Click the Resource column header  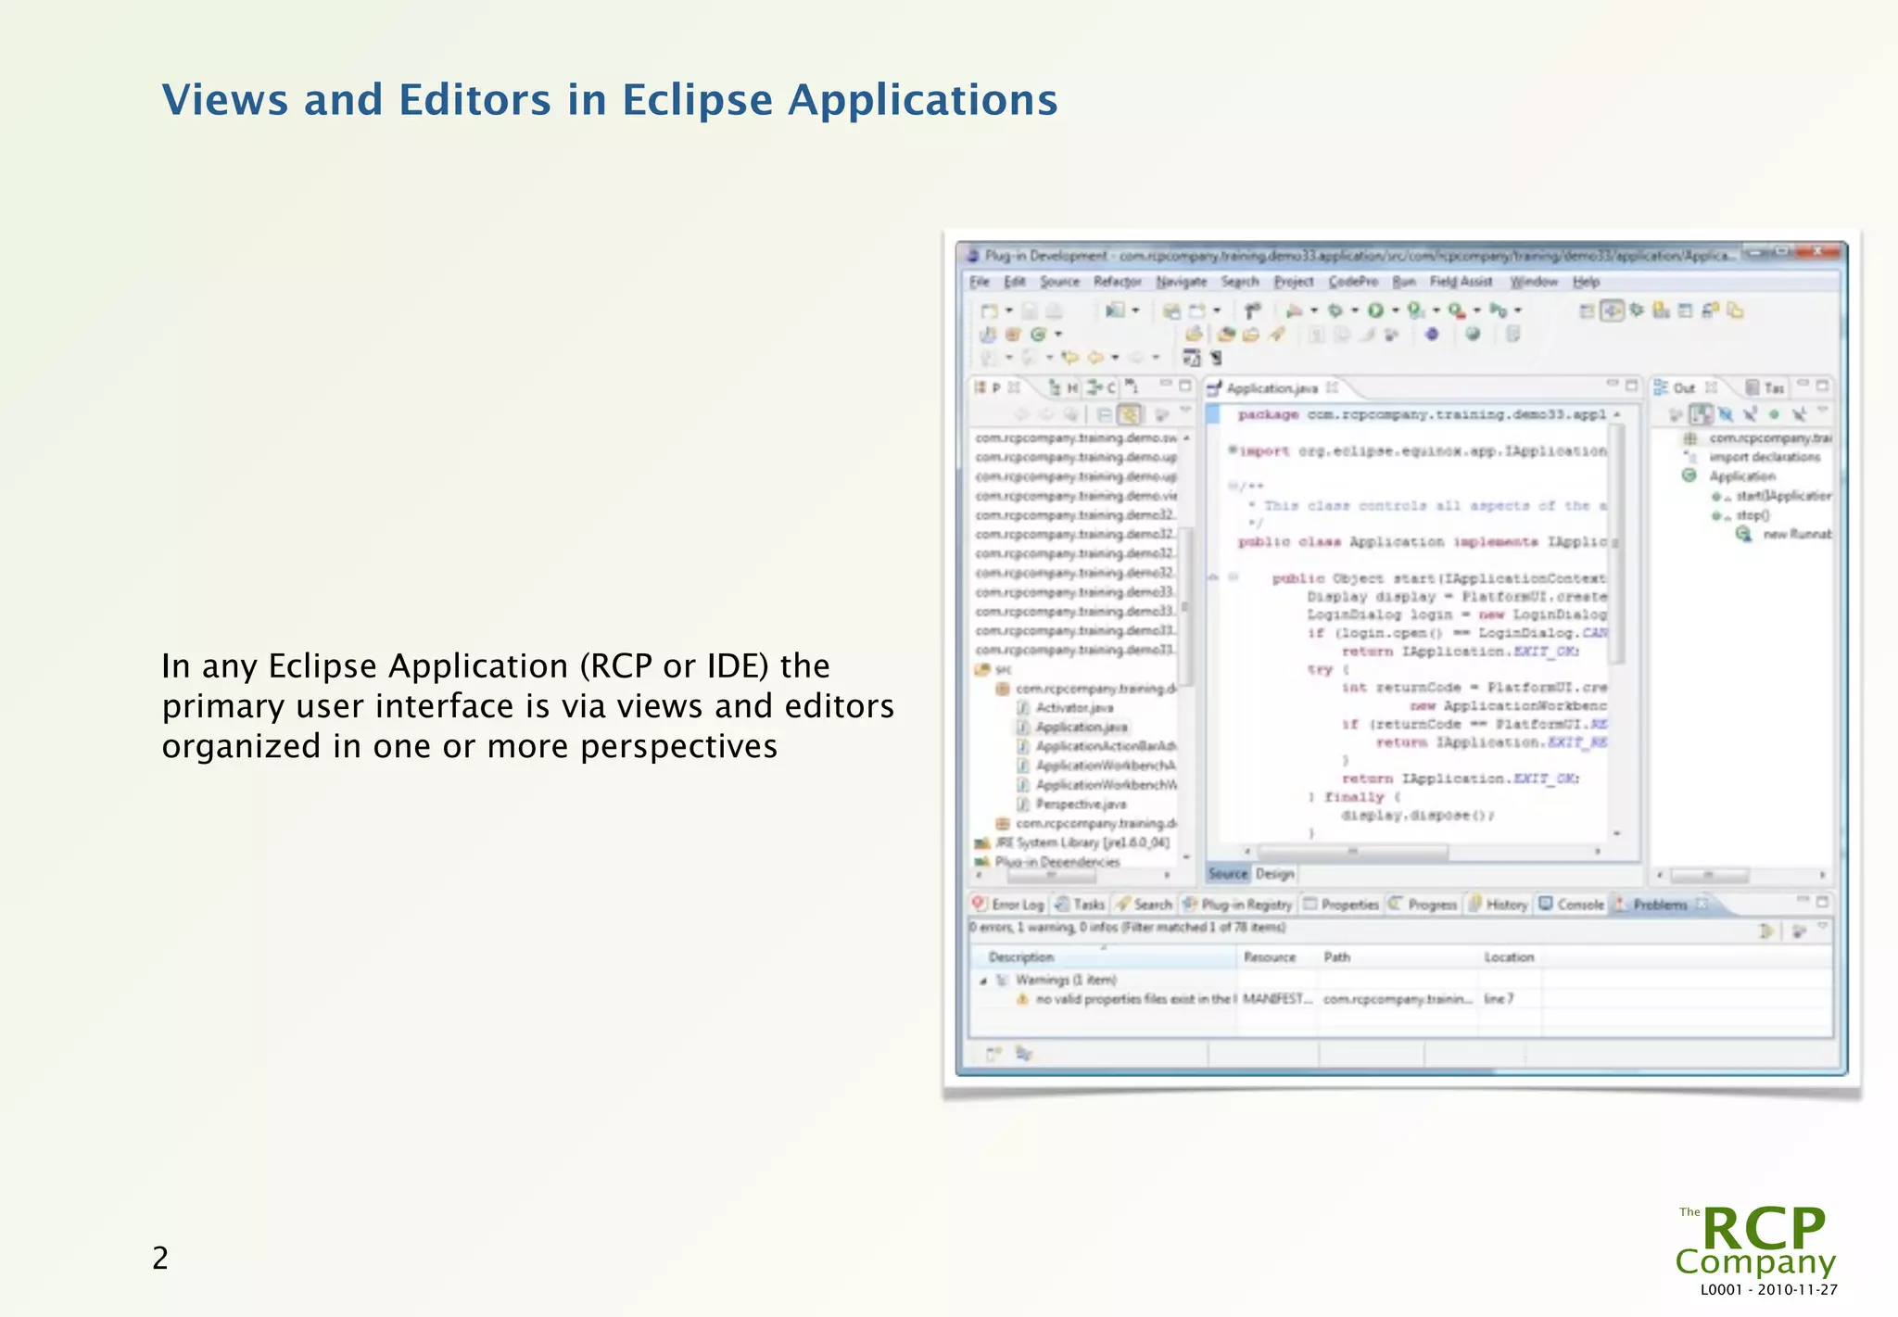click(x=1278, y=956)
